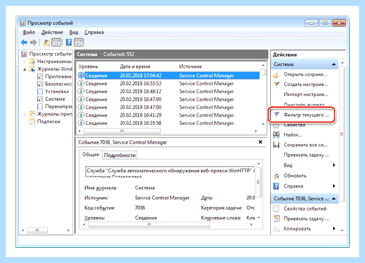Sort by the Источник column header

191,66
